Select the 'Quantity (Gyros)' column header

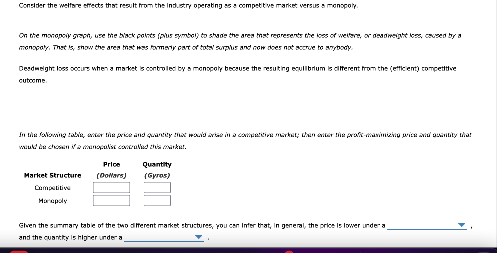coord(157,170)
